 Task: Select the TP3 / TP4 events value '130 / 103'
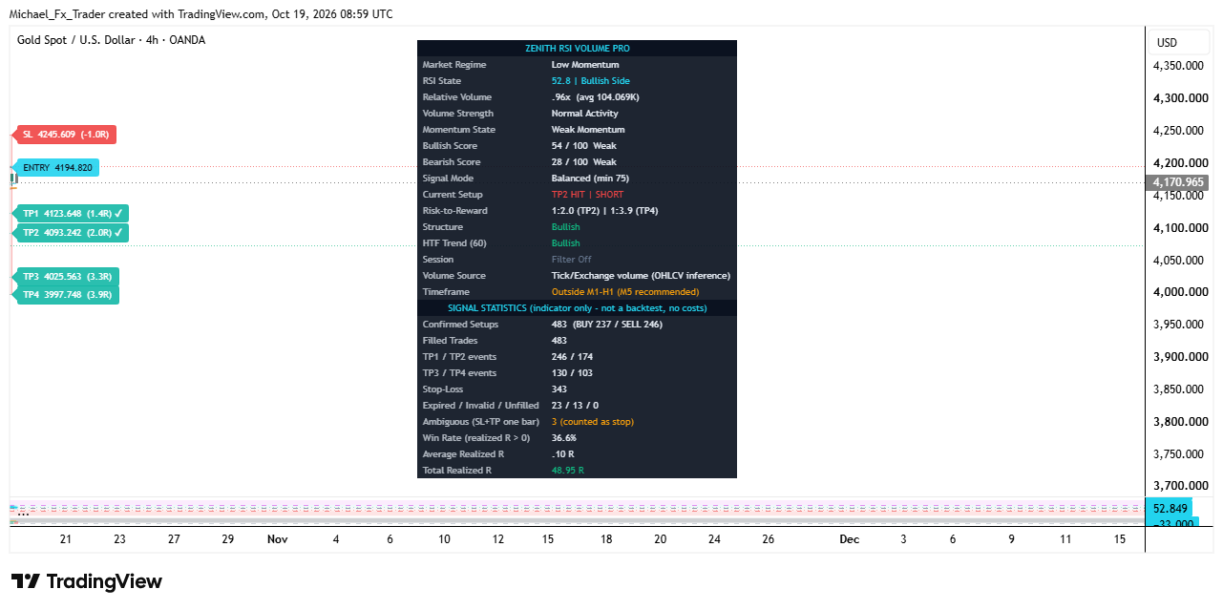(x=572, y=373)
